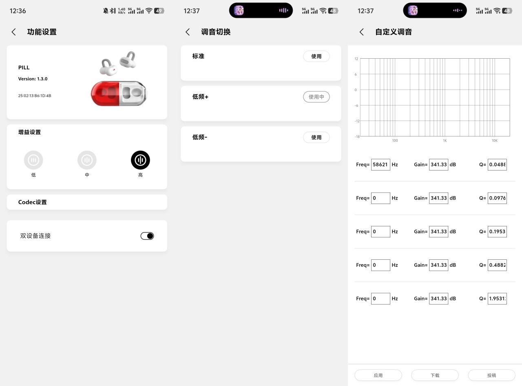
Task: Edit Q field showing 0.0488
Action: [497, 164]
